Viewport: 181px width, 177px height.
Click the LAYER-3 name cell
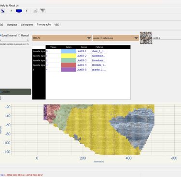tap(84, 60)
